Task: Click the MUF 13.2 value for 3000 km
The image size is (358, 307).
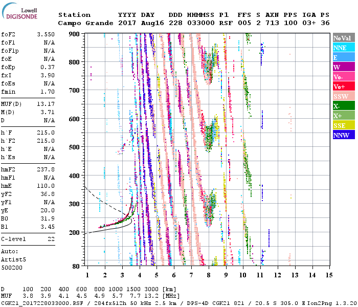Action: click(151, 296)
